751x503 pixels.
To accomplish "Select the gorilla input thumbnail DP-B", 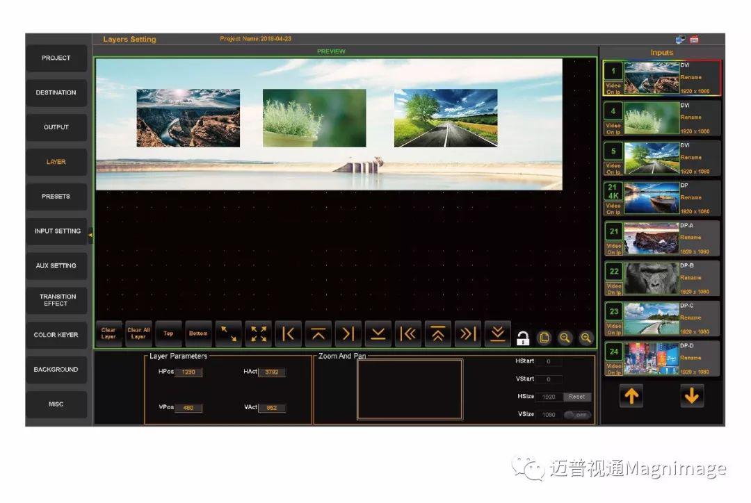I will [x=651, y=278].
